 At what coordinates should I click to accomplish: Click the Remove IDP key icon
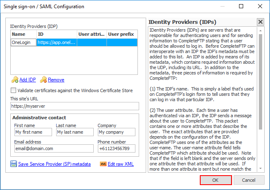pyautogui.click(x=43, y=80)
